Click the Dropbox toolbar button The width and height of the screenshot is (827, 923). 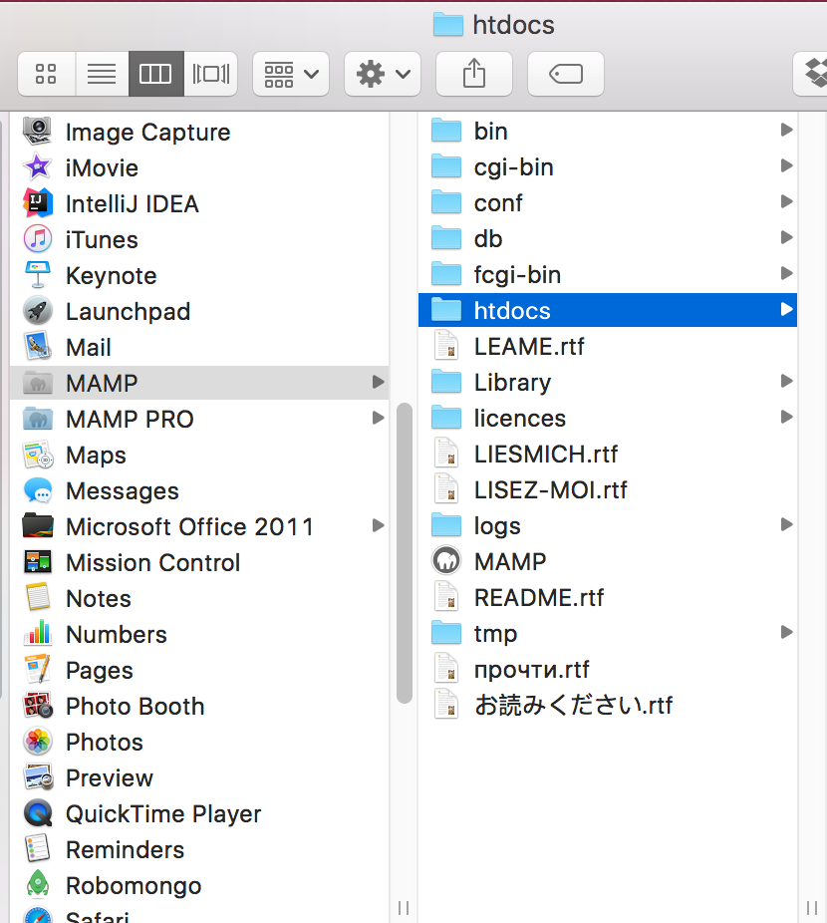[812, 74]
